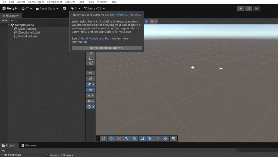Open the File menu
Screen dimensions: 278x157
[4, 2]
